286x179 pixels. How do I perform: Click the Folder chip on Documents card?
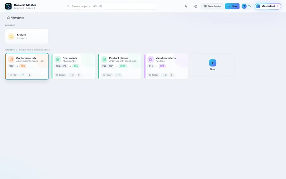[60, 75]
